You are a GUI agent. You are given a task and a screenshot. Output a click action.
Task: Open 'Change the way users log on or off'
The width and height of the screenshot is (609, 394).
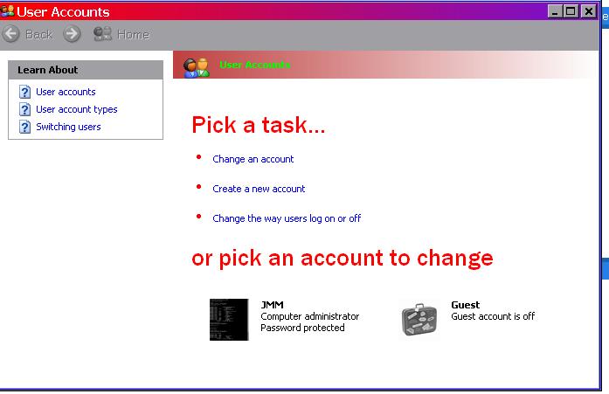[x=287, y=218]
